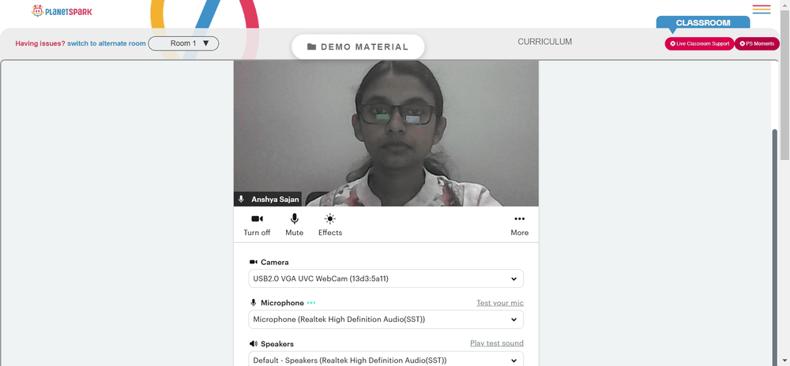790x366 pixels.
Task: Open the Camera device dropdown
Action: click(x=386, y=278)
